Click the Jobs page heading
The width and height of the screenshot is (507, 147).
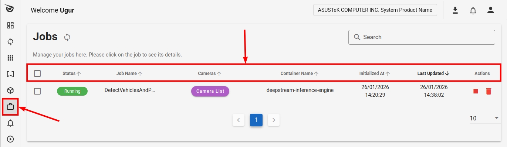point(45,37)
